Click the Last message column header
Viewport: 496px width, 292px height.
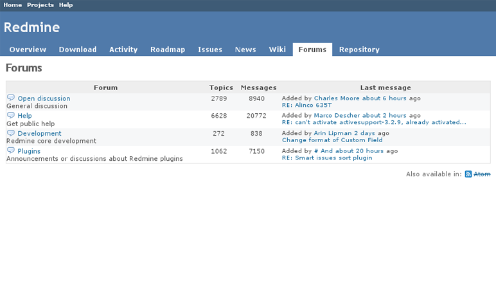385,87
